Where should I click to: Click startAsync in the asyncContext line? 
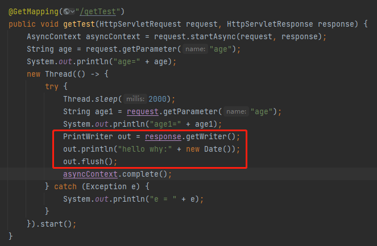[213, 36]
